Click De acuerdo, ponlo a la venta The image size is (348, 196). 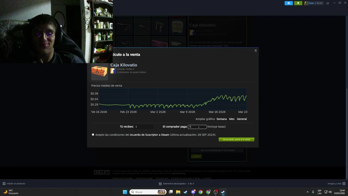(x=237, y=139)
